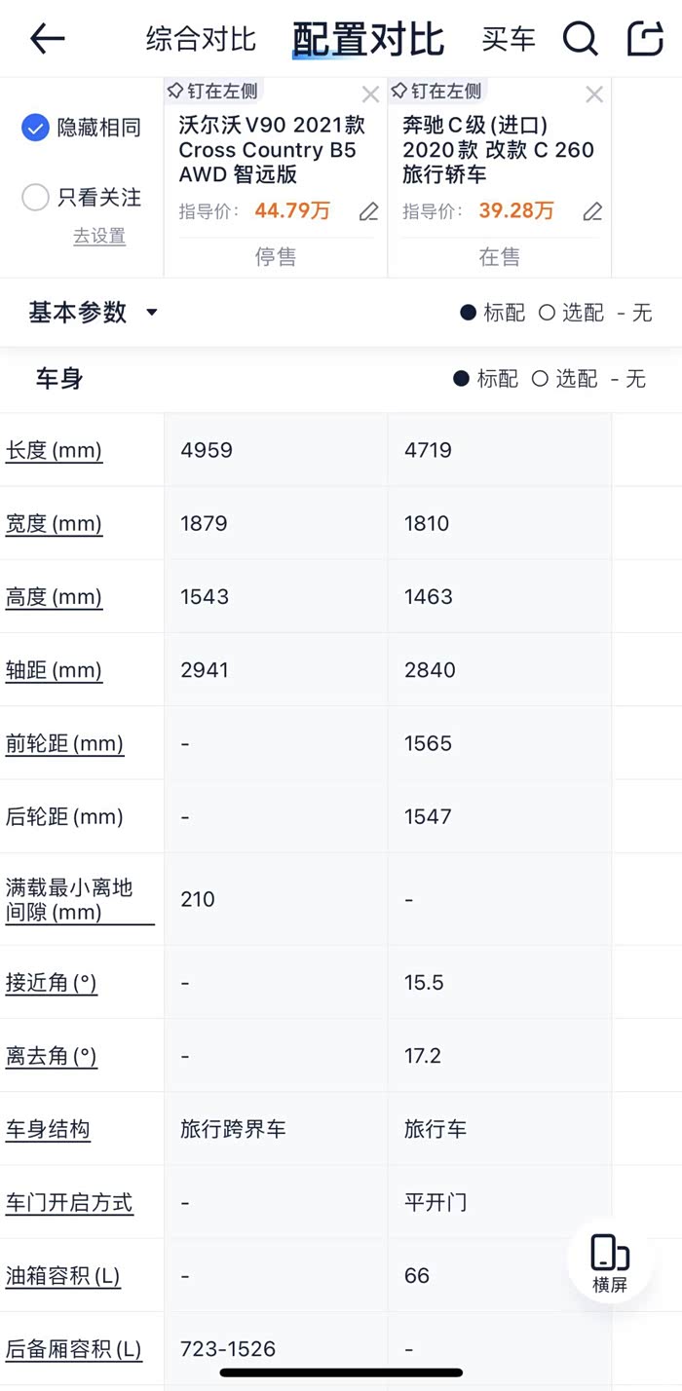Switch to the 综合对比 tab
The width and height of the screenshot is (682, 1391).
201,39
